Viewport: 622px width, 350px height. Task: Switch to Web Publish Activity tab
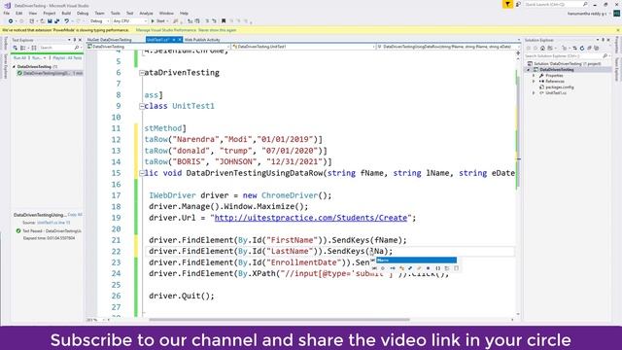coord(202,40)
